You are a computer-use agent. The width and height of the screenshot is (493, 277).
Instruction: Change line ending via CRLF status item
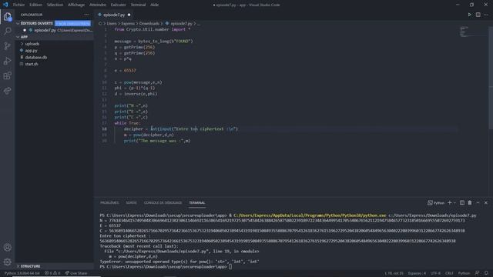tap(449, 273)
